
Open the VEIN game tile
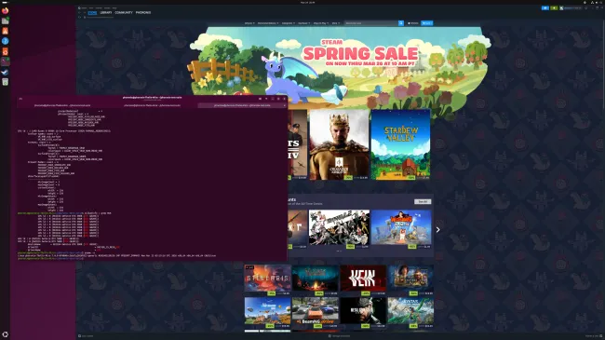[x=363, y=279]
